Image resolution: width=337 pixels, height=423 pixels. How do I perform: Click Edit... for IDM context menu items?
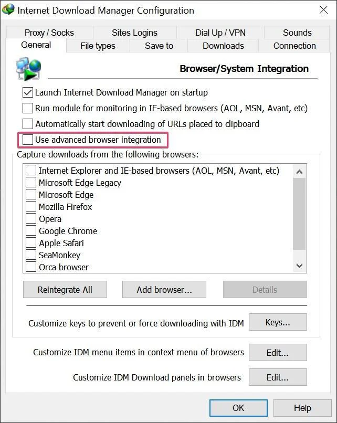278,352
